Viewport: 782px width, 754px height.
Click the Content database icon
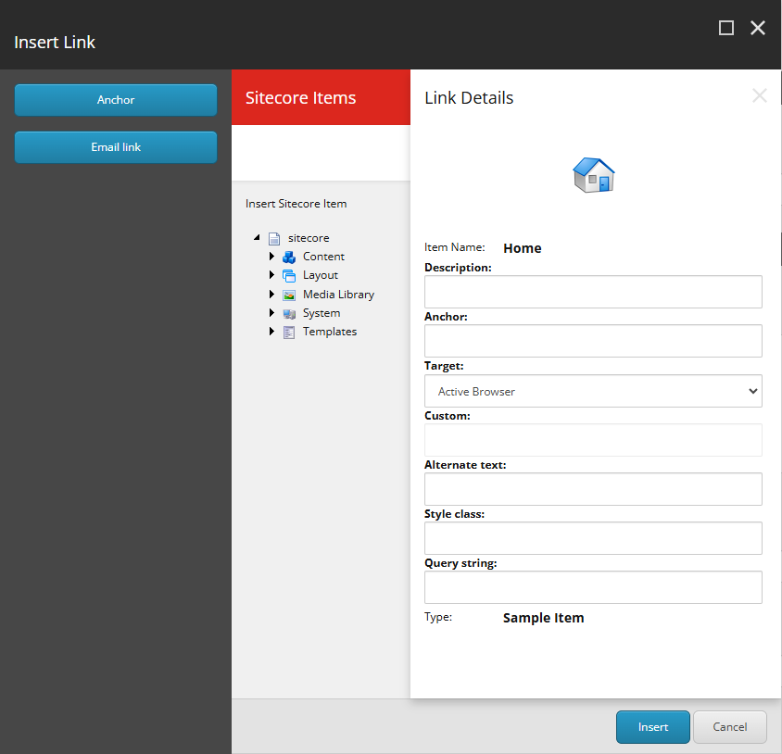pos(290,257)
